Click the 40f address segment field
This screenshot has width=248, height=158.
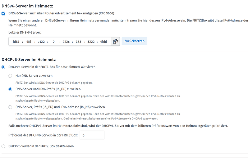29,42
